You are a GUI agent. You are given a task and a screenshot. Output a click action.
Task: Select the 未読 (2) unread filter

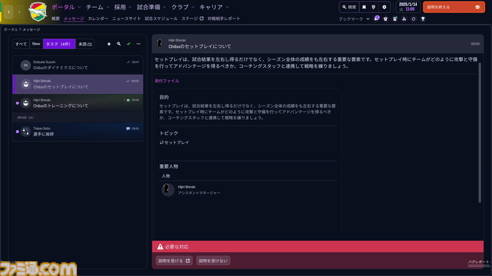85,44
